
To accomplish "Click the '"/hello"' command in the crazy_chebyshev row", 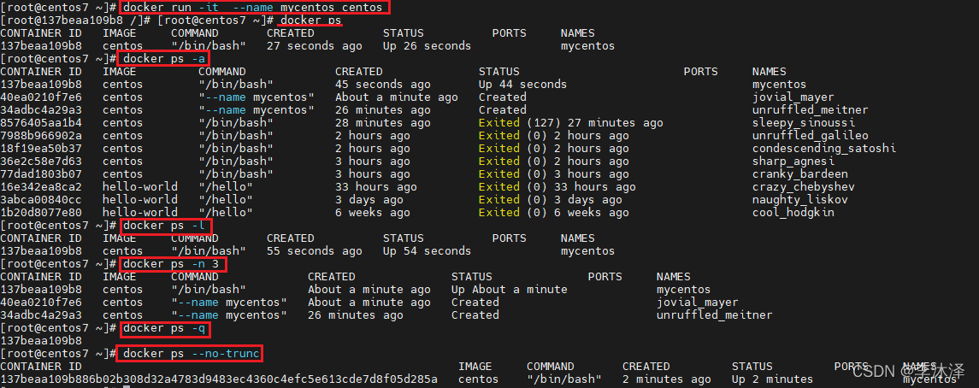I will pos(226,186).
